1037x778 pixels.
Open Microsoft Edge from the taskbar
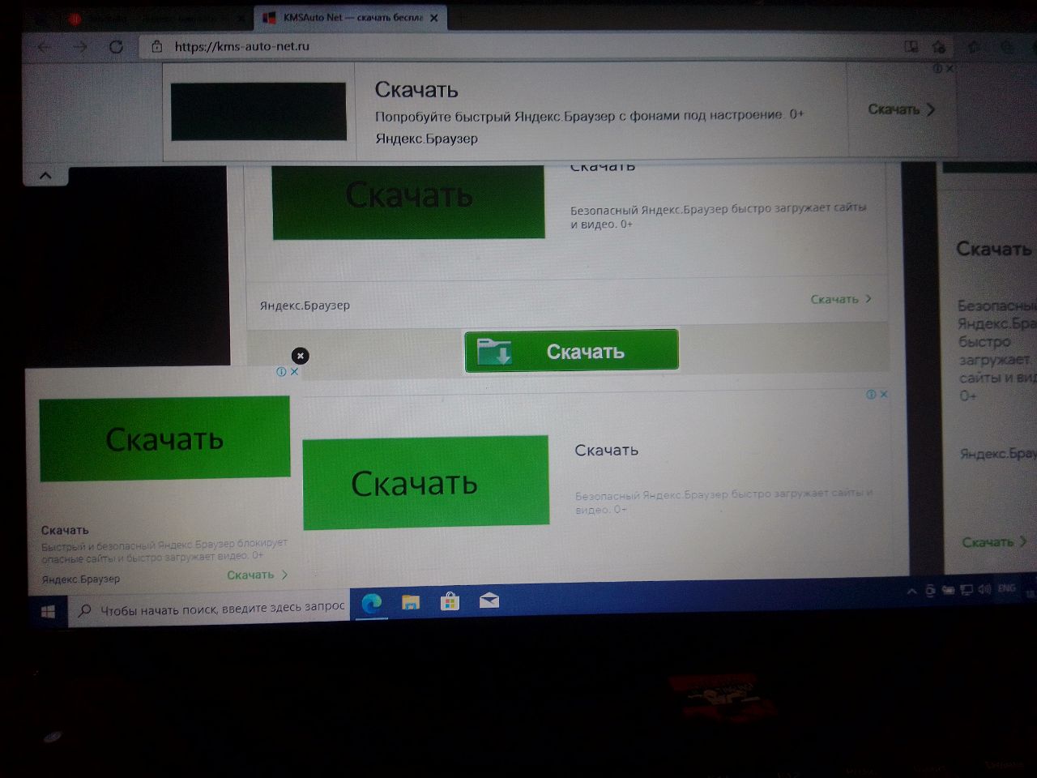coord(372,603)
